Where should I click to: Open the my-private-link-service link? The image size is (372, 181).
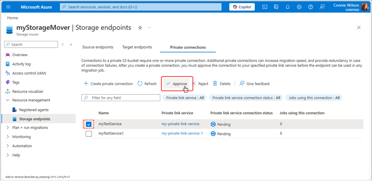click(180, 124)
